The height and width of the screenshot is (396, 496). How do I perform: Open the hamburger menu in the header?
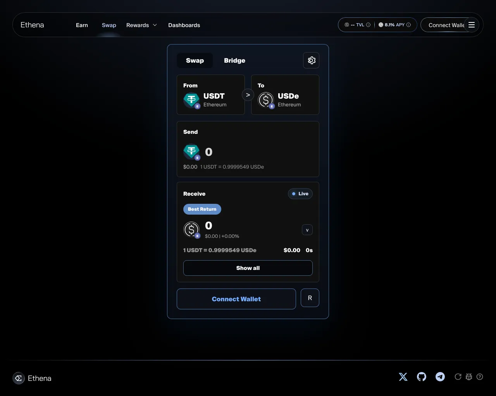pos(472,25)
